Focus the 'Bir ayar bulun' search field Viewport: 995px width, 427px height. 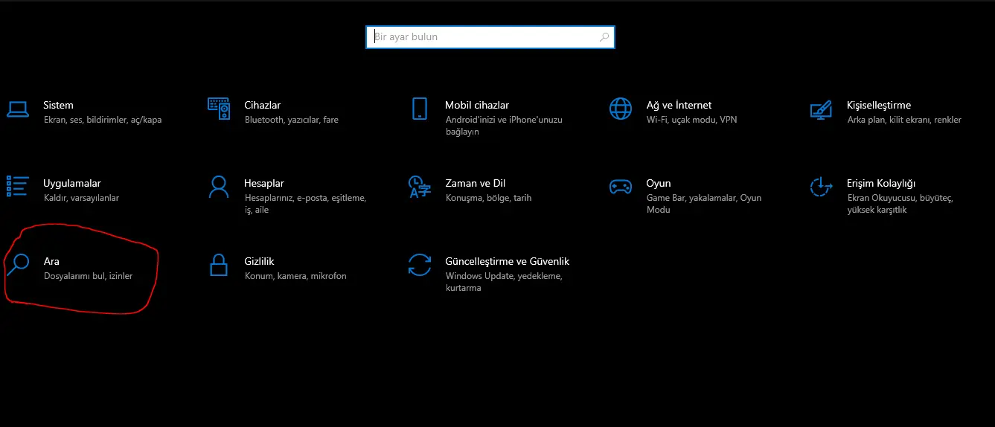pos(490,36)
